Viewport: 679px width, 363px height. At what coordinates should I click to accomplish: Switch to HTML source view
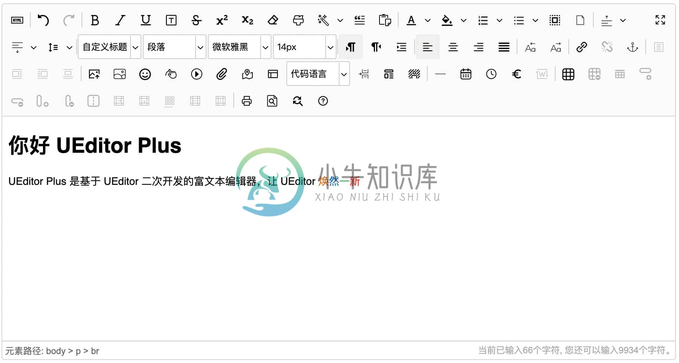pyautogui.click(x=17, y=20)
